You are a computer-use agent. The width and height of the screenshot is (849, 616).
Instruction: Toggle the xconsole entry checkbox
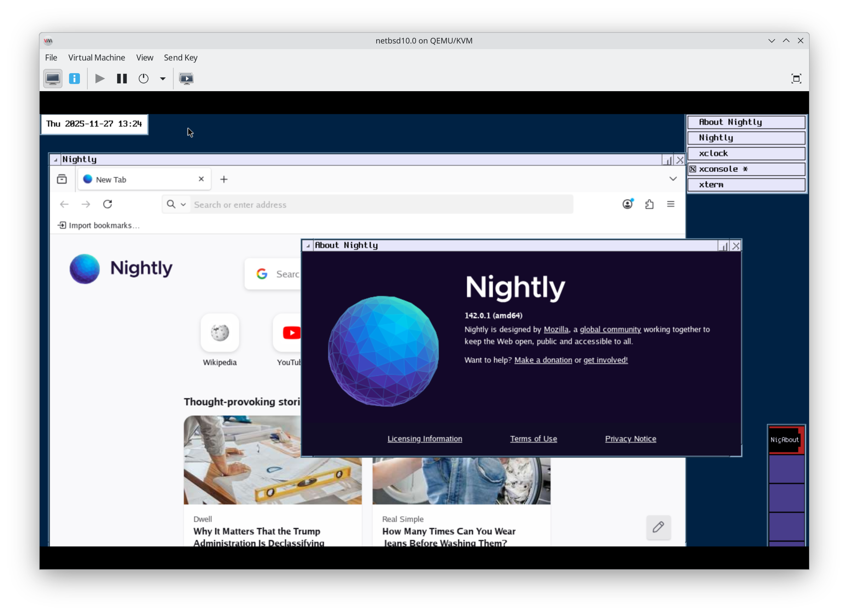coord(693,169)
